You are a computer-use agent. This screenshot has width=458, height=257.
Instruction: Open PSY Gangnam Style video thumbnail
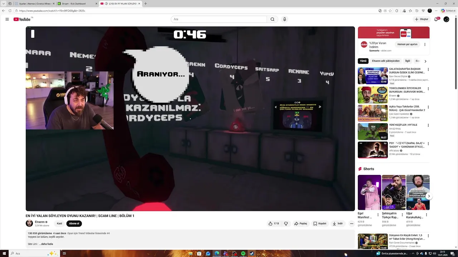pyautogui.click(x=372, y=150)
